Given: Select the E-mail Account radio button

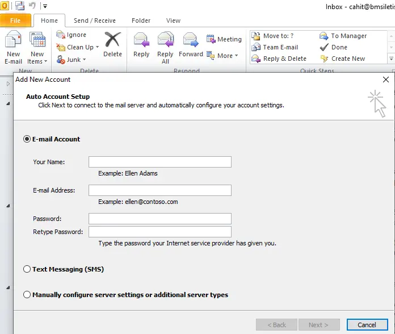Looking at the screenshot, I should pos(27,139).
